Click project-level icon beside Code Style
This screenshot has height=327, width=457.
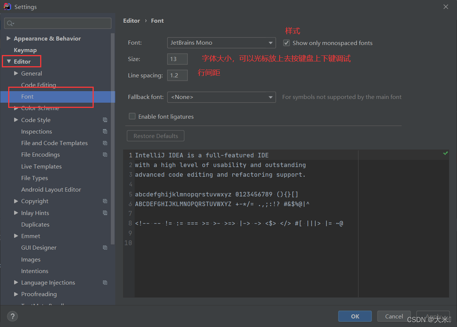[105, 120]
